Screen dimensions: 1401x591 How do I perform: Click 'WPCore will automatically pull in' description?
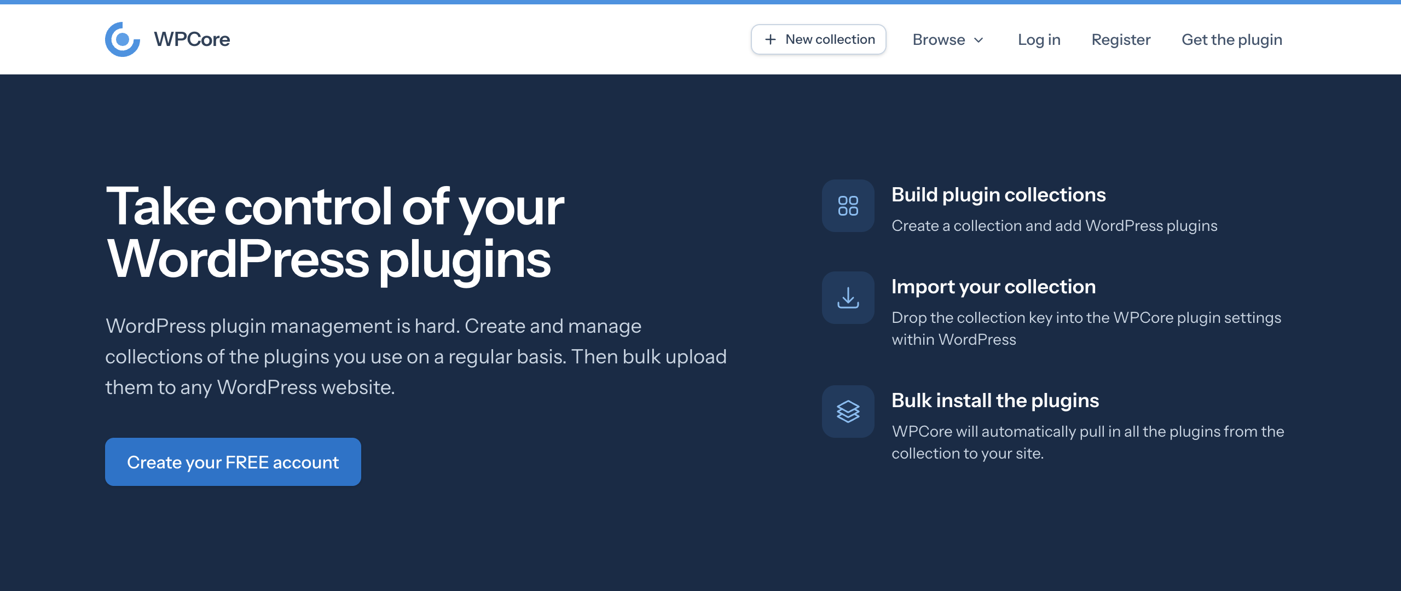[1087, 442]
